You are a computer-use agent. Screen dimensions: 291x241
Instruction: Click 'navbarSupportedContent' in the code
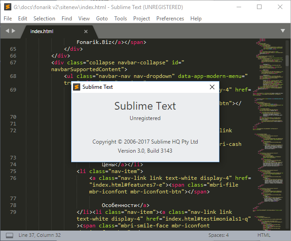coord(86,69)
